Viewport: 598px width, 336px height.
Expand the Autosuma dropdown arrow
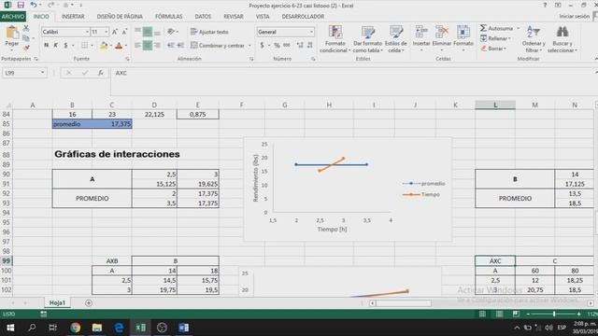[518, 29]
